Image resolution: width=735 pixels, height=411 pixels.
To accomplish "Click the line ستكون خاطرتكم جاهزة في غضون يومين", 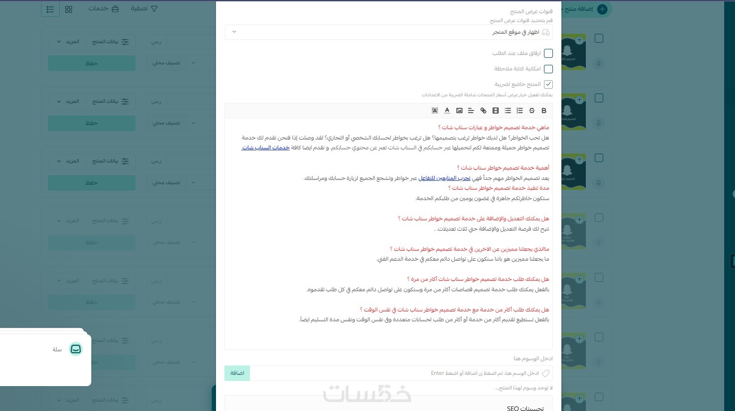I will [482, 199].
